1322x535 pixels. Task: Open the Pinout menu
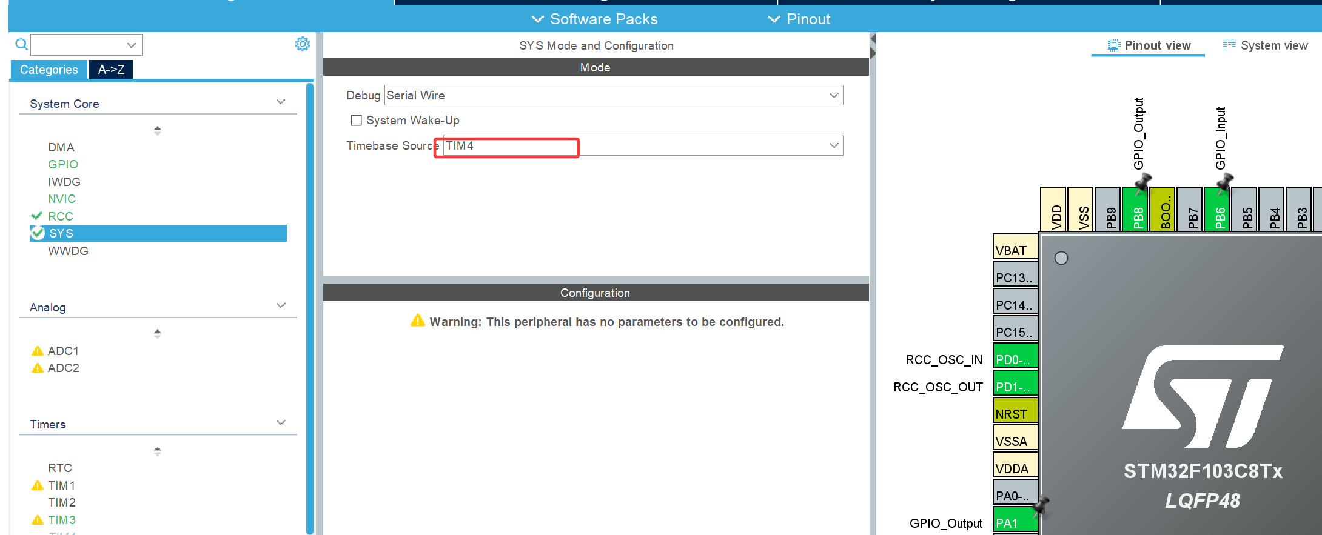coord(799,19)
